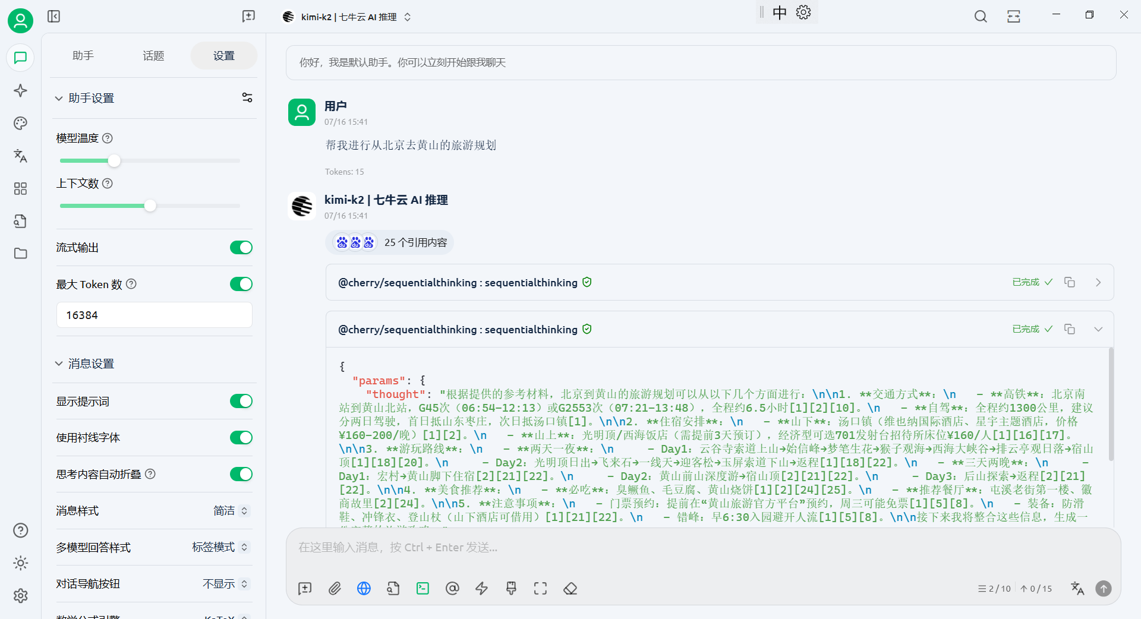Open quick phrases lightning icon
The image size is (1141, 619).
pyautogui.click(x=481, y=589)
